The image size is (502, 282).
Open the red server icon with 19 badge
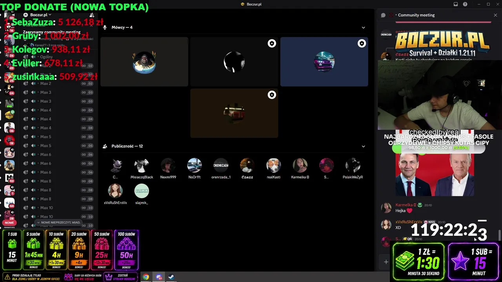click(x=9, y=140)
